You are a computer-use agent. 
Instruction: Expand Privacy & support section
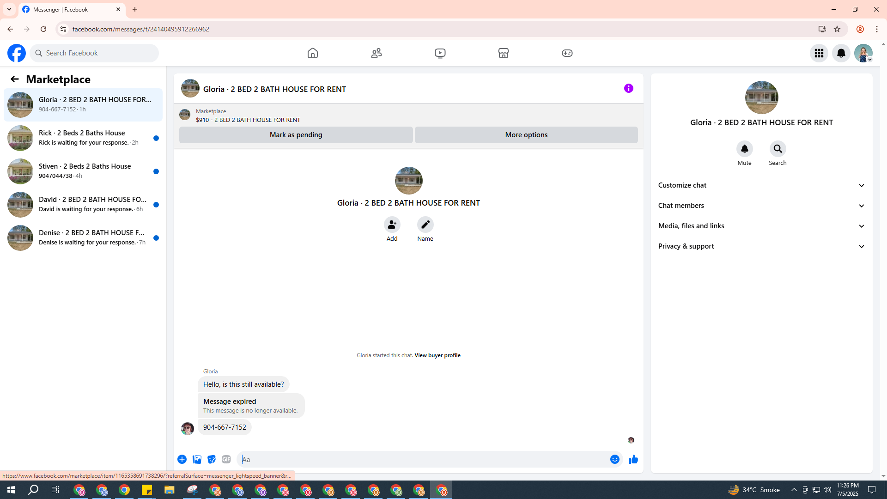tap(761, 246)
